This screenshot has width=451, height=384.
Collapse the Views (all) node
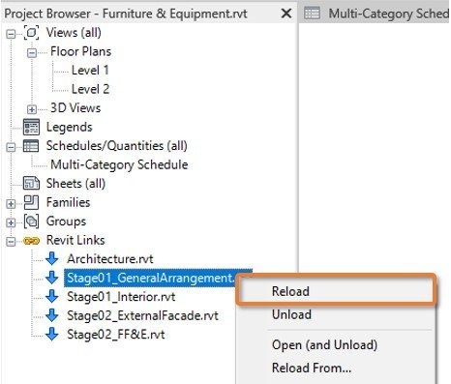(x=11, y=34)
